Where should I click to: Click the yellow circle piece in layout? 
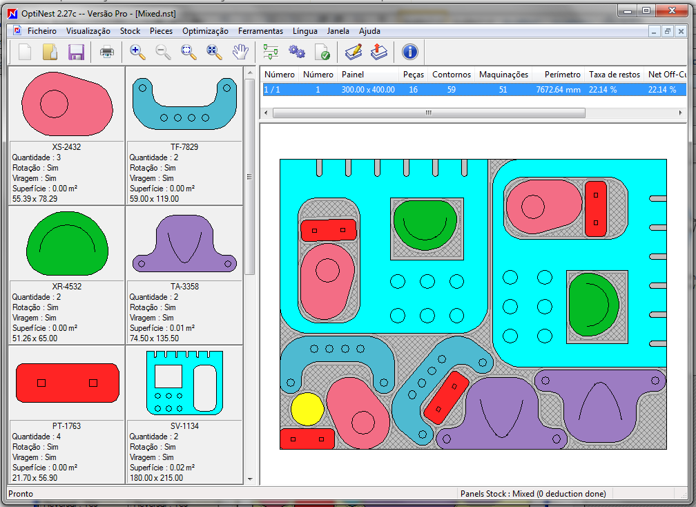click(307, 409)
